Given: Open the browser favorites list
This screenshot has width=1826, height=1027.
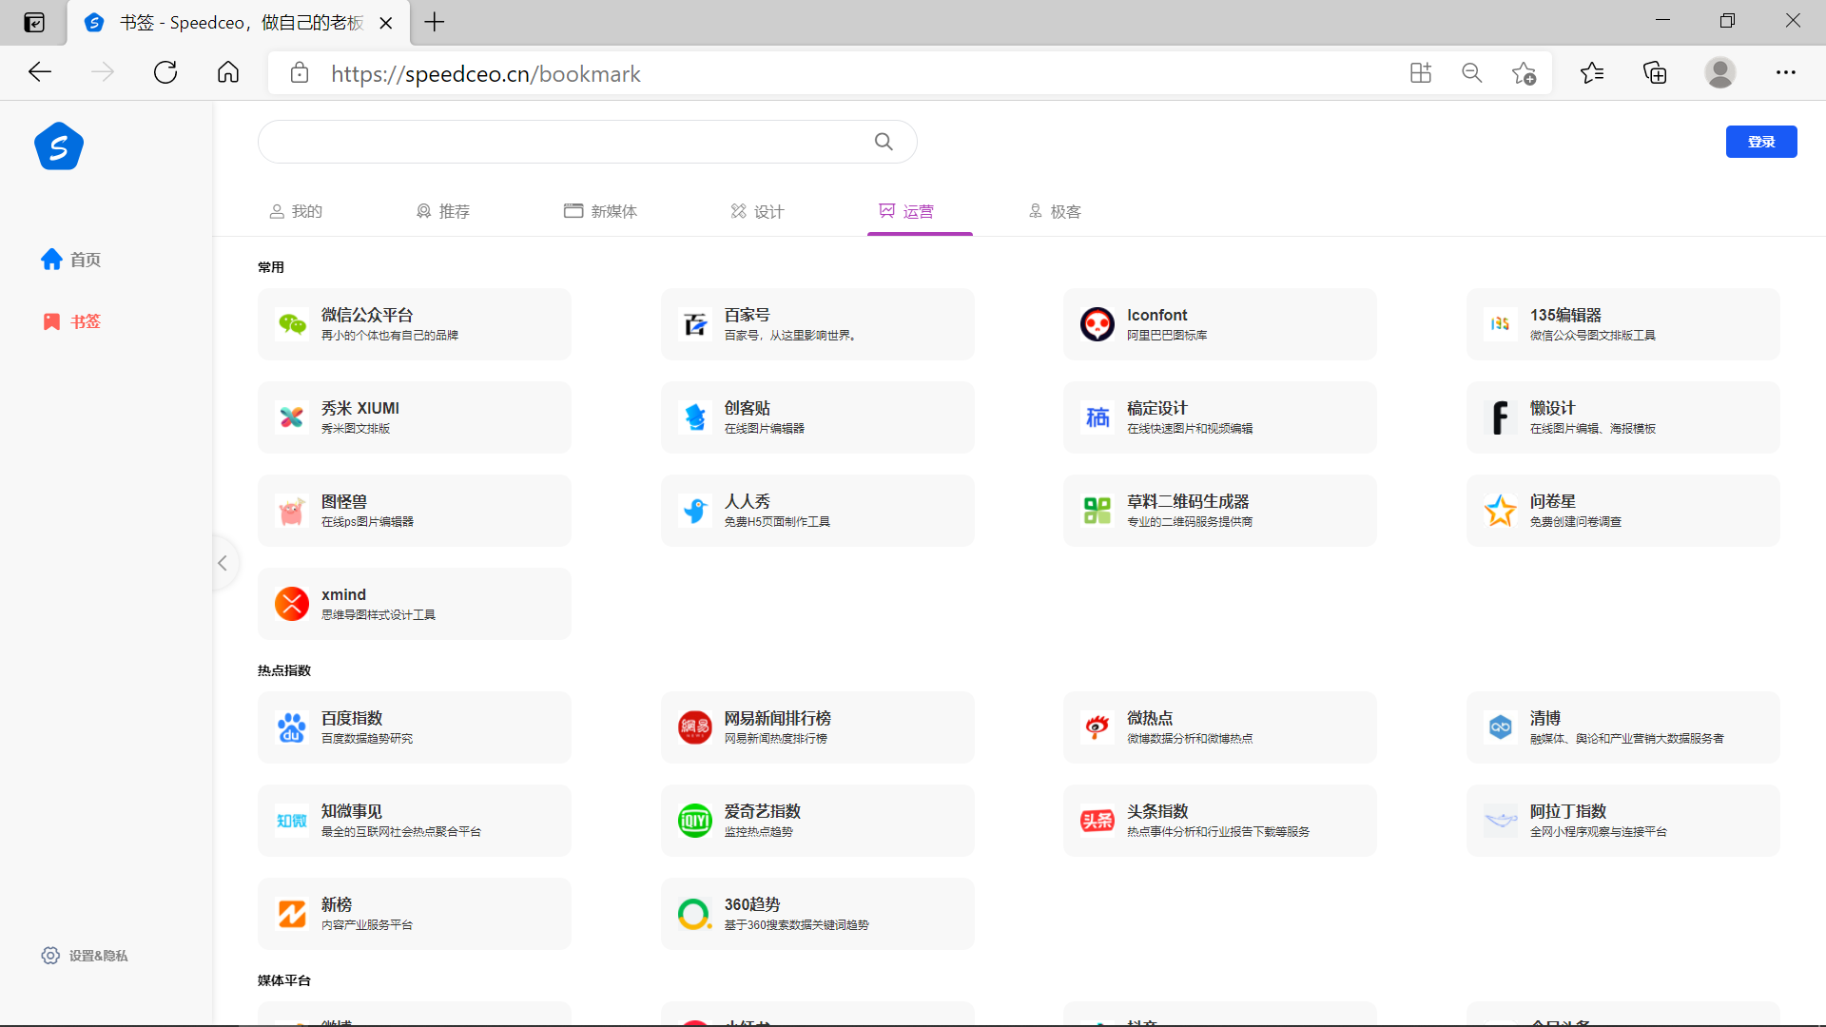Looking at the screenshot, I should (x=1592, y=73).
